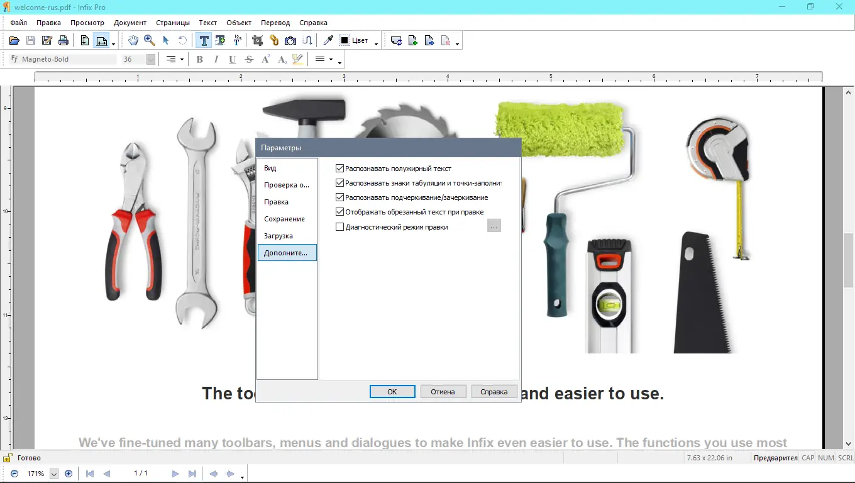Toggle 'Распознавать знаки табуляции' checkbox
The image size is (855, 483).
click(340, 183)
